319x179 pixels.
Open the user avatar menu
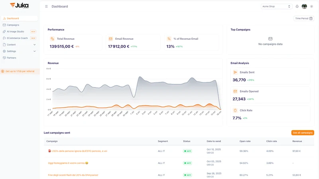pyautogui.click(x=304, y=6)
